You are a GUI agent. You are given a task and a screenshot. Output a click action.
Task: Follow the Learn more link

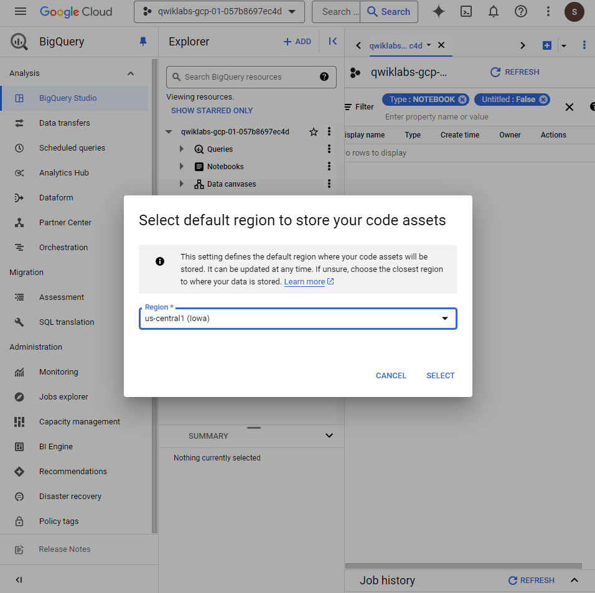(x=304, y=281)
